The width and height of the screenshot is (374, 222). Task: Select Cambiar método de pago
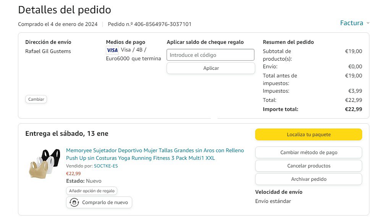point(308,152)
